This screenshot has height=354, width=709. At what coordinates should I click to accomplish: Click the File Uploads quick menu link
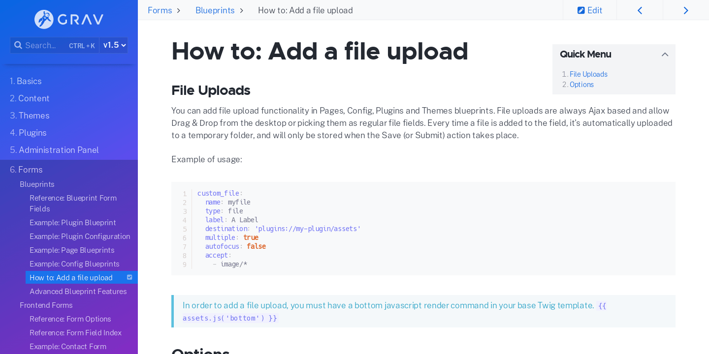[588, 74]
